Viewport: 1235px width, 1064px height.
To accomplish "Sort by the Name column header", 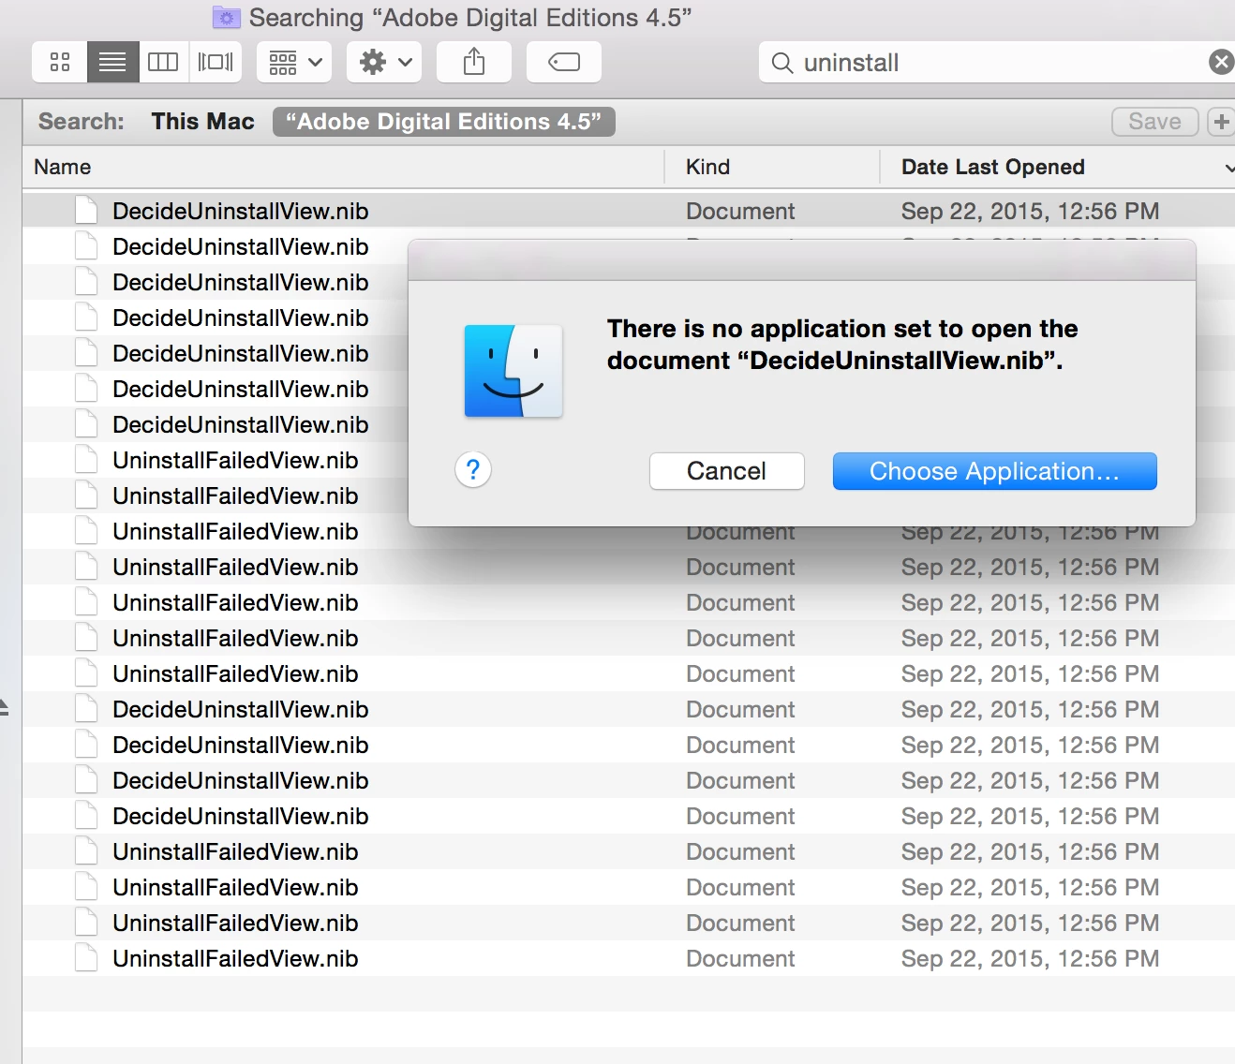I will [343, 167].
